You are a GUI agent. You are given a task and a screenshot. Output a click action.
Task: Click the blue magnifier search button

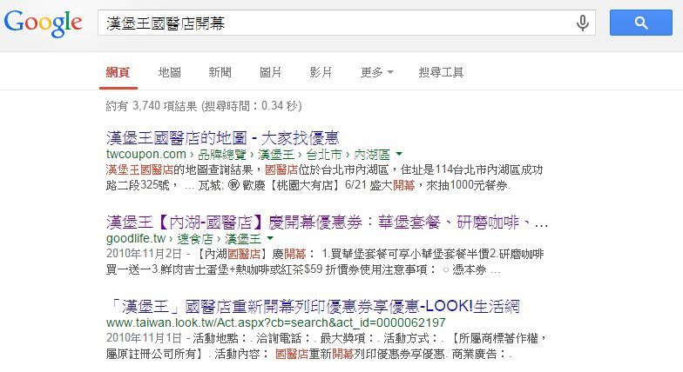click(641, 23)
